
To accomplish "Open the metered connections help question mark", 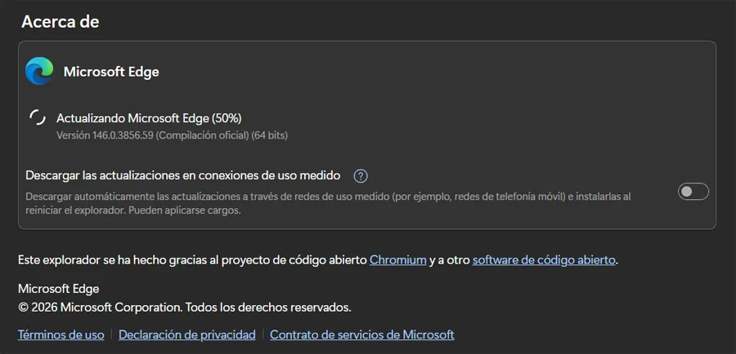I will (x=361, y=175).
